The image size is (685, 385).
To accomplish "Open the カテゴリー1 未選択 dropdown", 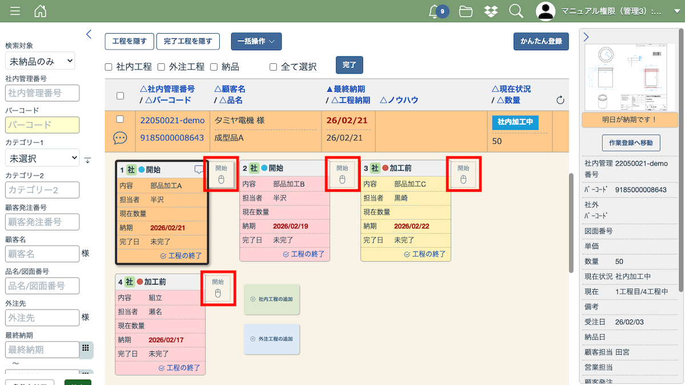I will [42, 158].
